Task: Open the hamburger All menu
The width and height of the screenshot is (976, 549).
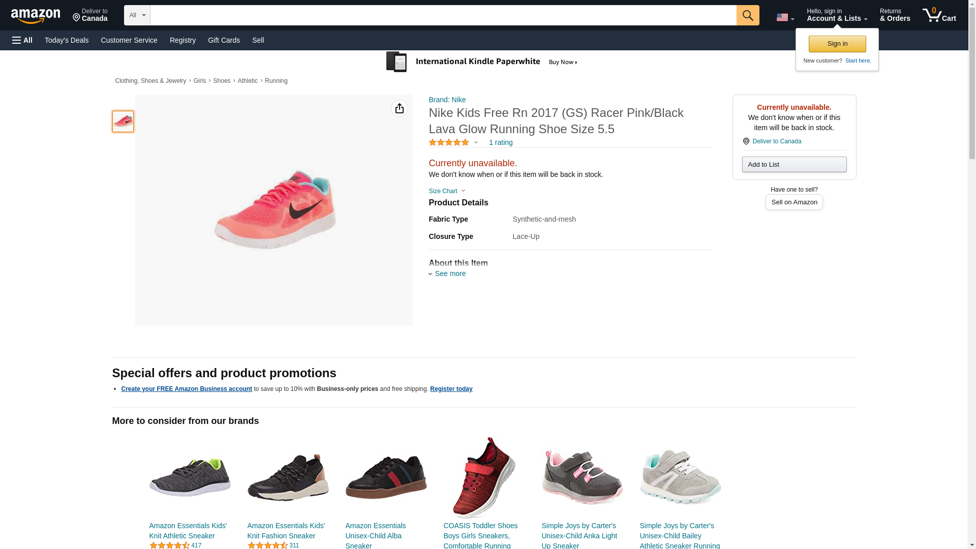Action: coord(22,40)
